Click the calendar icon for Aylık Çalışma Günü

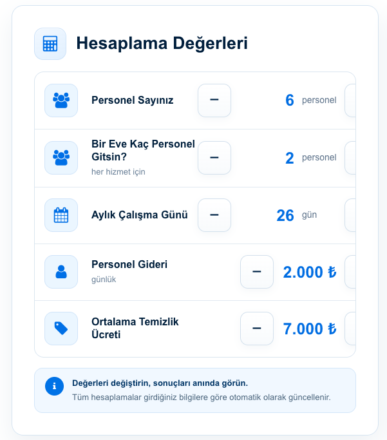coord(61,215)
